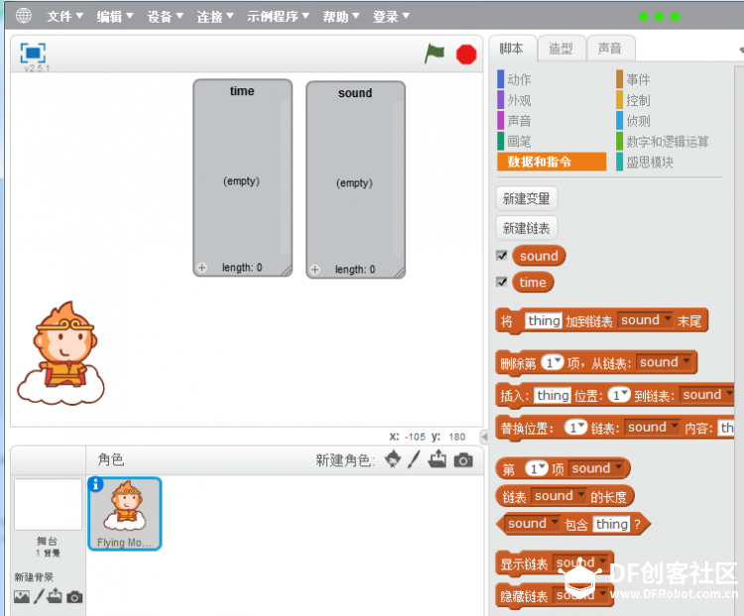Take new sprite photo with camera icon
Viewport: 744px width, 616px height.
tap(463, 460)
